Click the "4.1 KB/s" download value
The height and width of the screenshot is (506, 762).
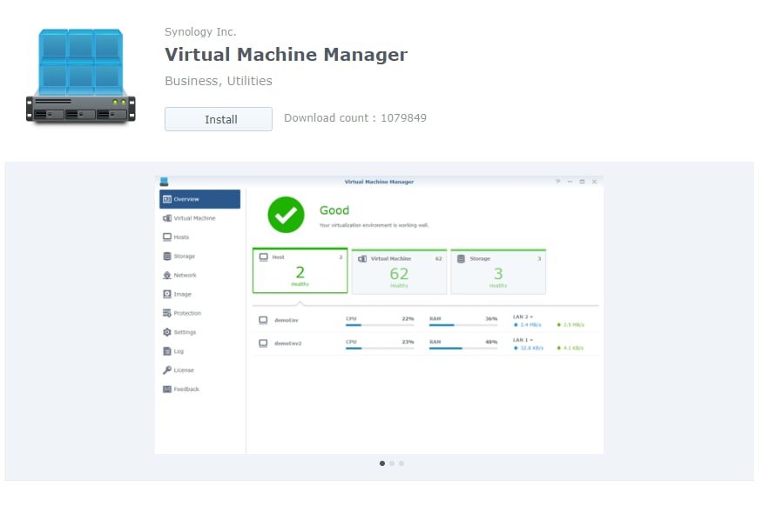573,348
